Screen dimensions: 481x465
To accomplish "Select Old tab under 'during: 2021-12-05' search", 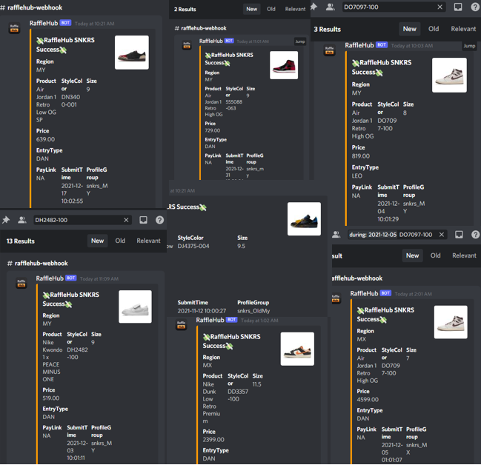I will click(435, 255).
